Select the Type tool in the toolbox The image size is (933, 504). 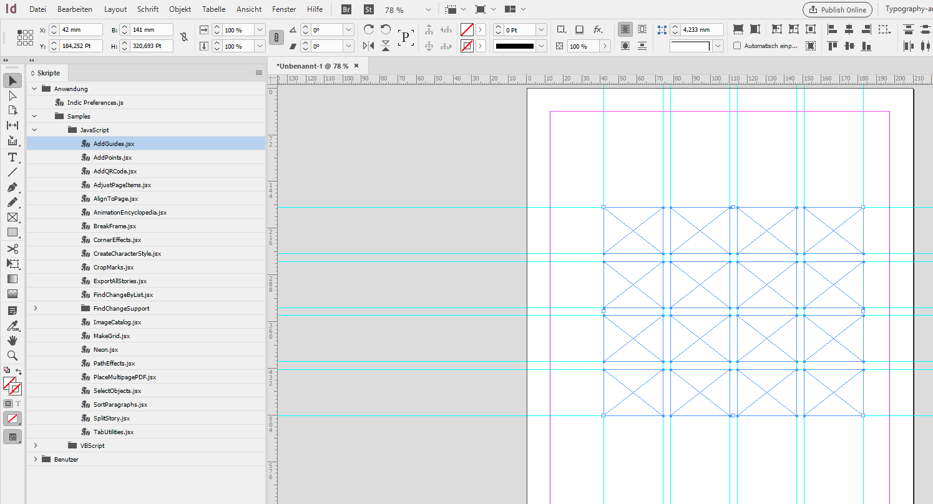pyautogui.click(x=12, y=157)
